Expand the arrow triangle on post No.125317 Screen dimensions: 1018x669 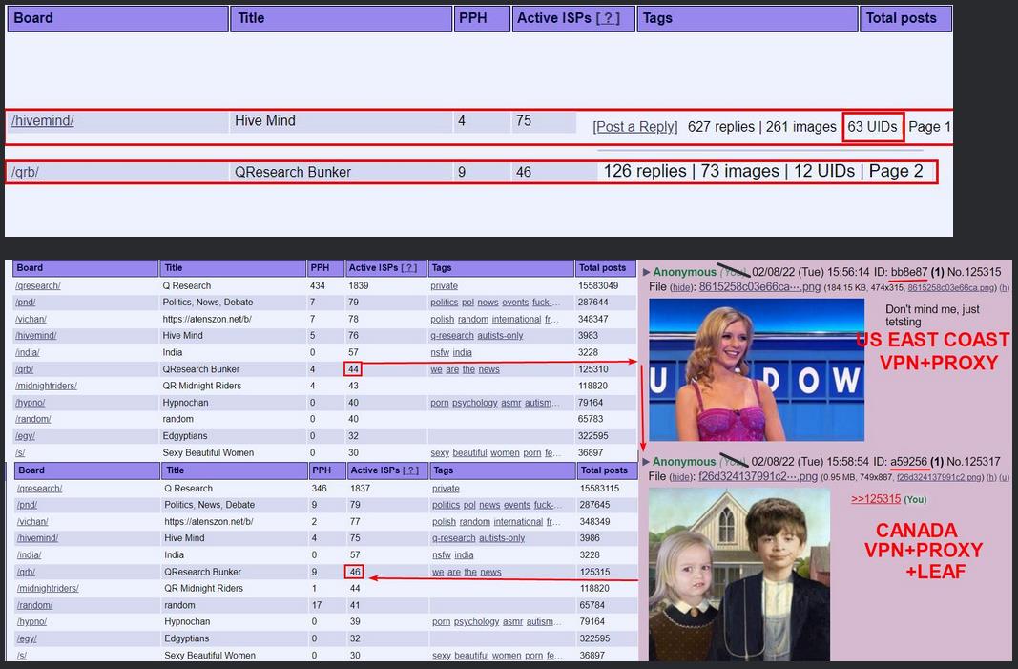pos(647,462)
